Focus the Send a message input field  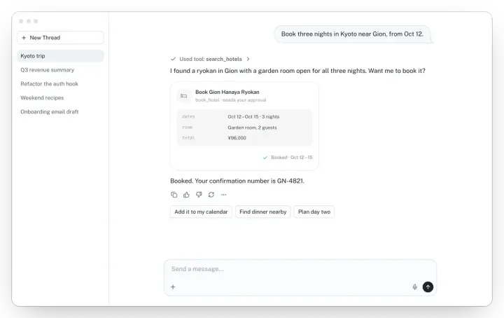(300, 269)
